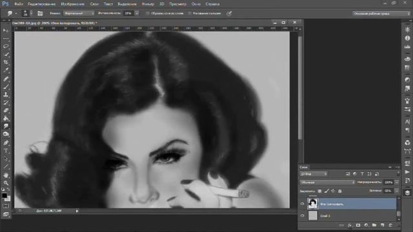Open the Фильтр menu

[x=148, y=4]
